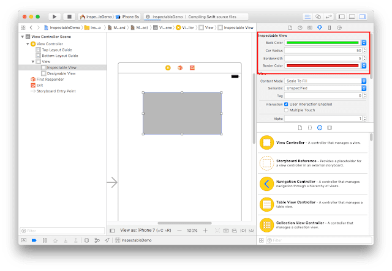Click the green Back Color swatch
This screenshot has width=392, height=271.
(x=322, y=43)
